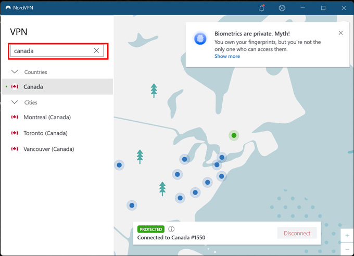Maximize the NordVPN window
The image size is (354, 256).
click(323, 8)
